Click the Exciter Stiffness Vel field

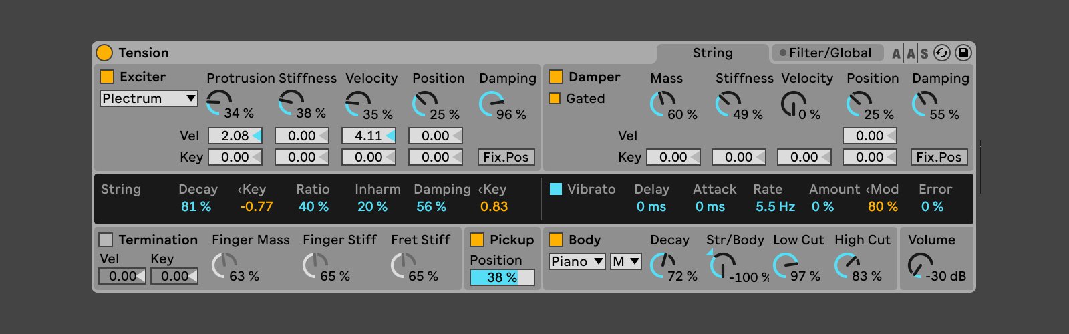point(302,136)
